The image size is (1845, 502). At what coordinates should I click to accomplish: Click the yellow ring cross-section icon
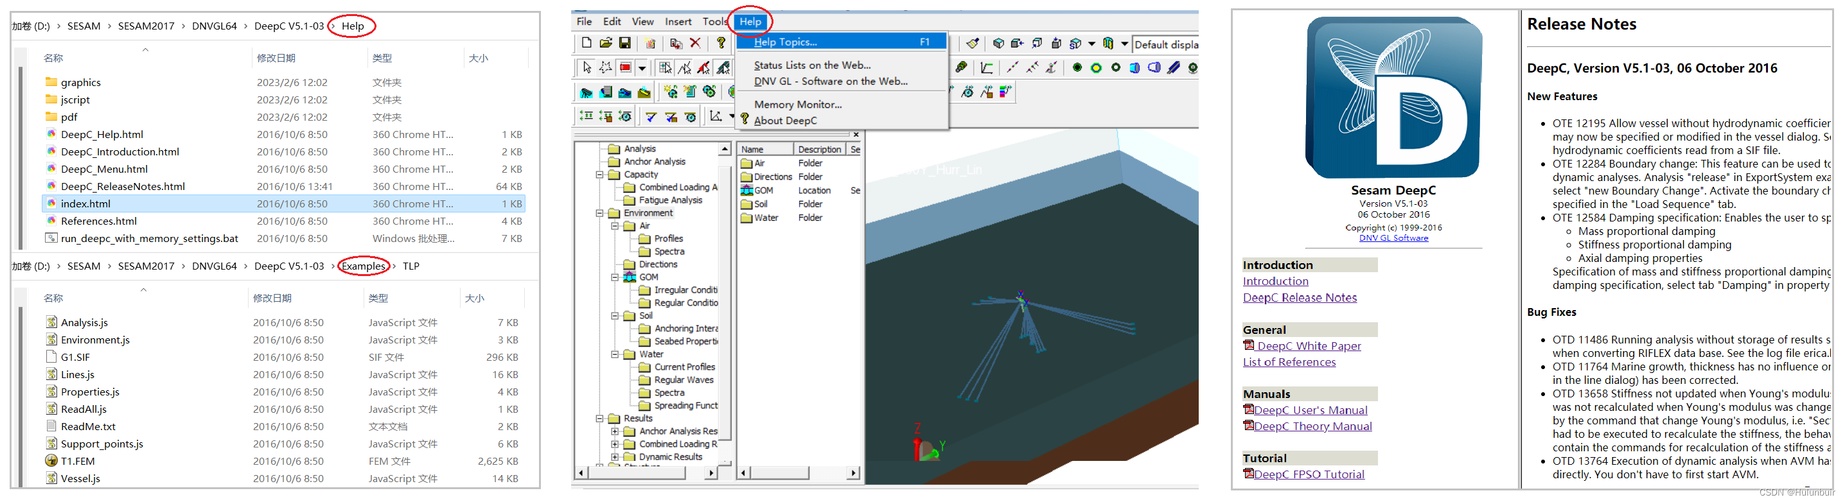(1096, 68)
